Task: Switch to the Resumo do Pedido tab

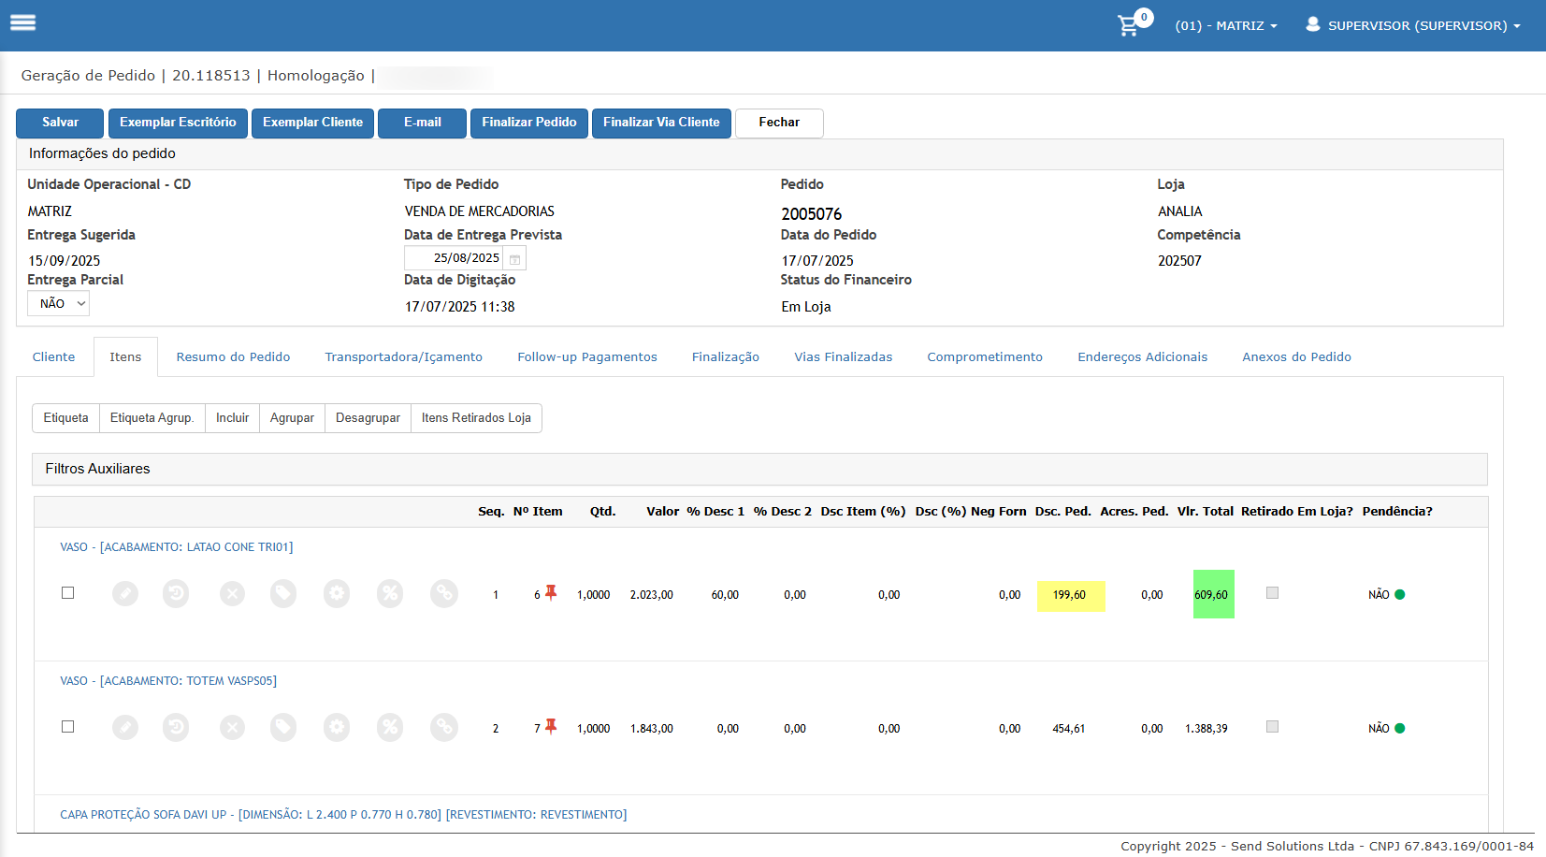Action: (233, 357)
